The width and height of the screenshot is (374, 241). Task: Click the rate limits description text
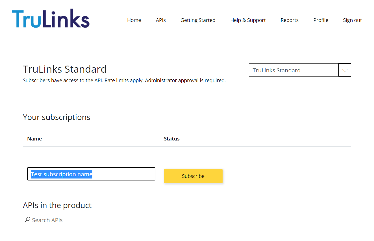coord(124,81)
